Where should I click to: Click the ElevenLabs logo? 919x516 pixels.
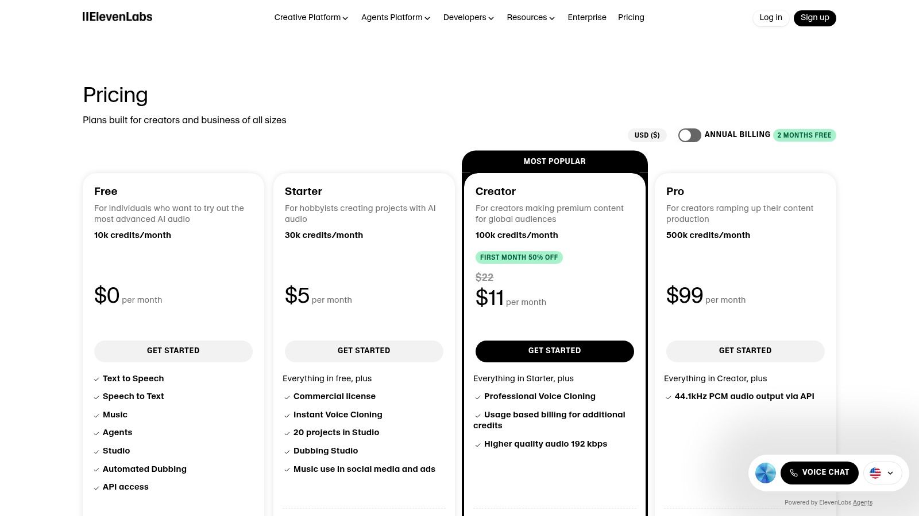pyautogui.click(x=117, y=17)
